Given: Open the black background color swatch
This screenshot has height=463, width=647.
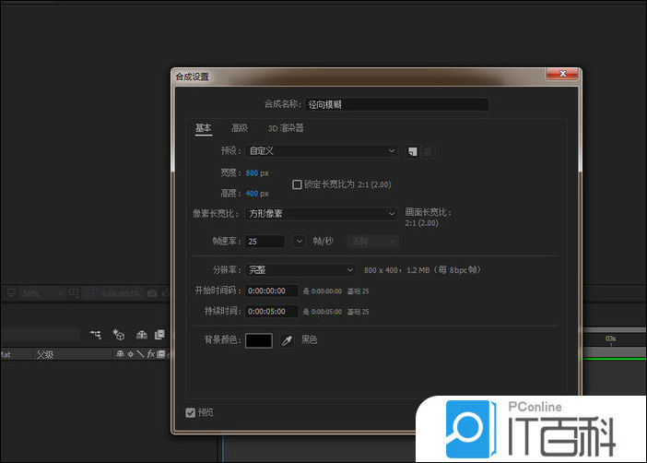Looking at the screenshot, I should click(x=259, y=340).
